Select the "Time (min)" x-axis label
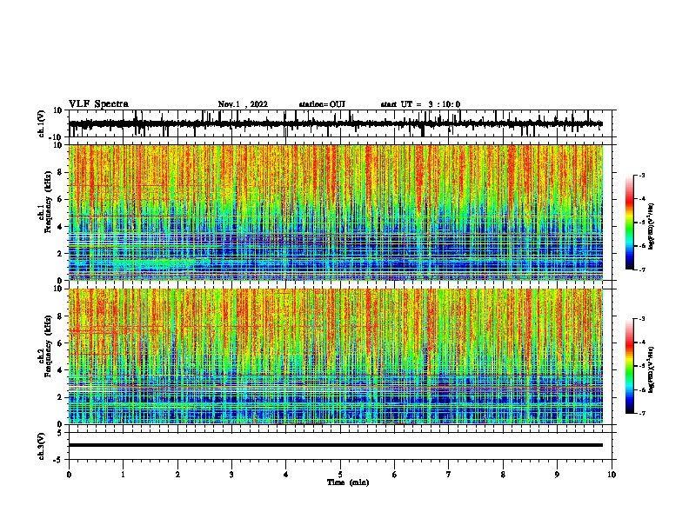Viewport: 689px width, 532px height. coord(348,482)
